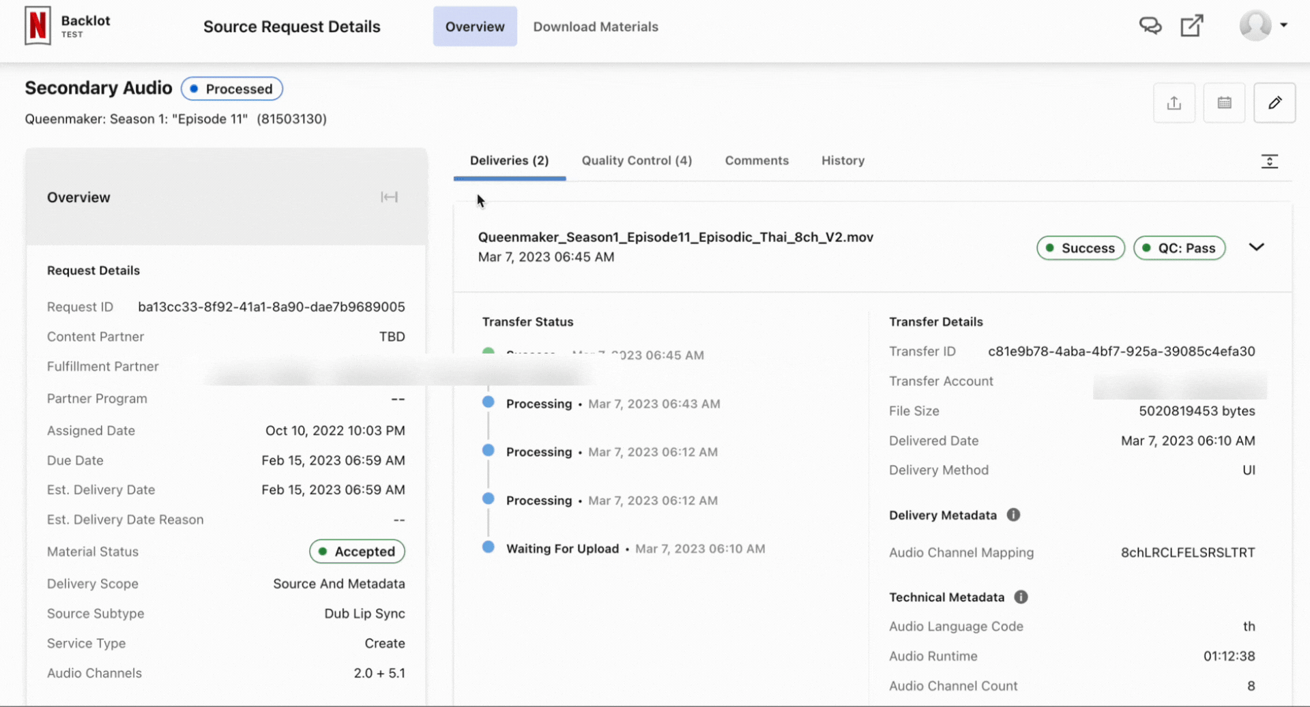Click Delivery Method value UI

click(1249, 470)
